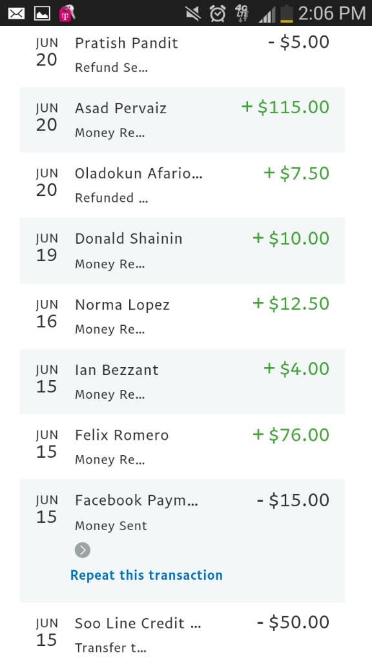Tap the signal strength bars icon

click(x=267, y=16)
